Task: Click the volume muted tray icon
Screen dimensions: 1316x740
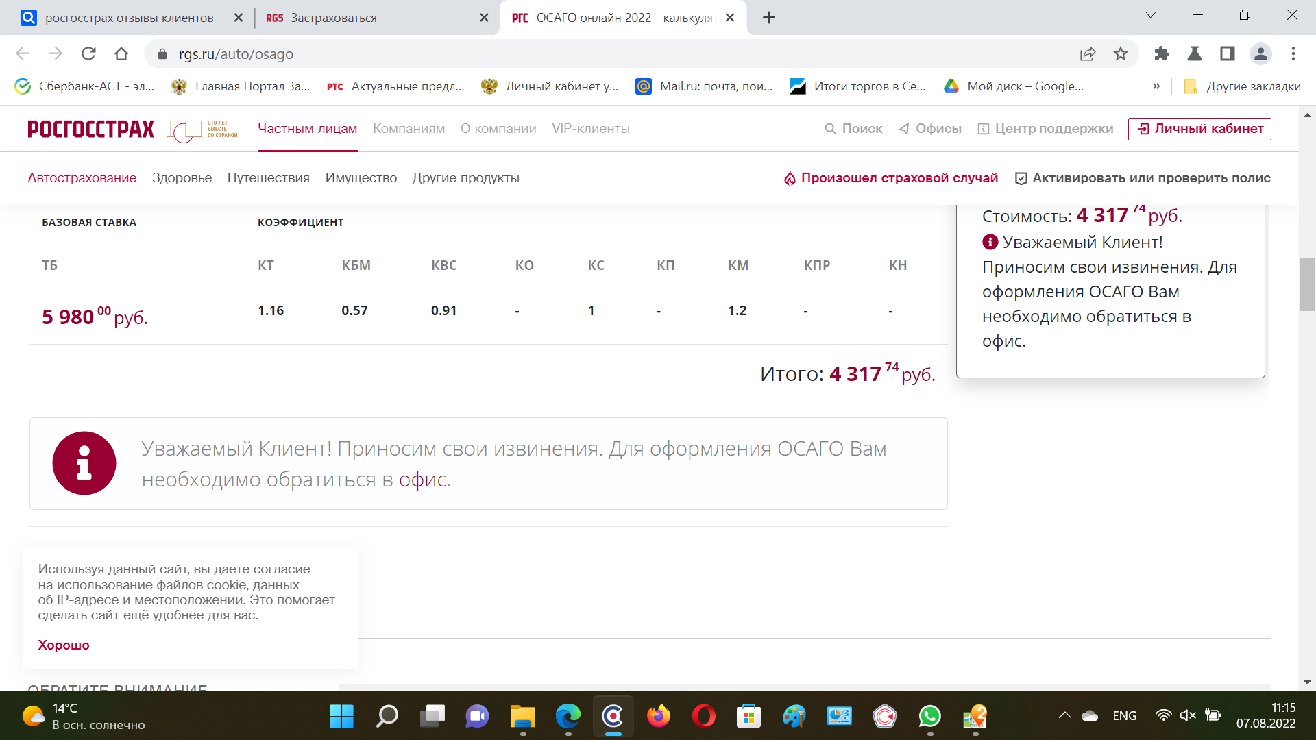Action: click(1188, 715)
